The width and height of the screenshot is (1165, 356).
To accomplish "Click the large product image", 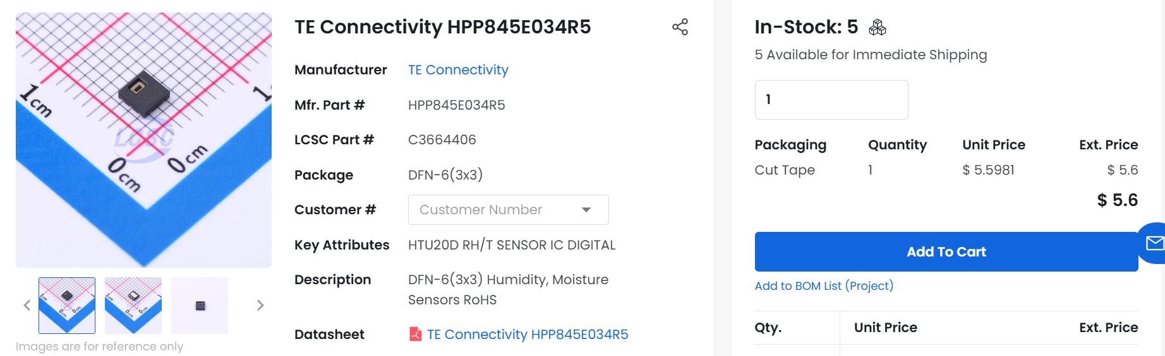I will (144, 140).
